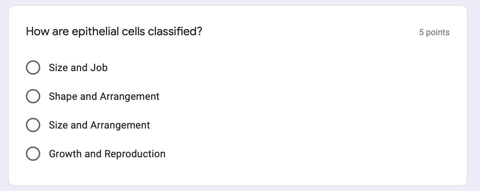Viewport: 480px width, 191px height.
Task: Select the "Size and Job" radio button
Action: [x=33, y=67]
